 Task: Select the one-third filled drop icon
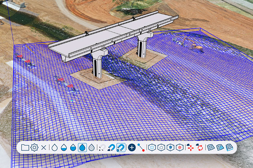[x=64, y=147]
